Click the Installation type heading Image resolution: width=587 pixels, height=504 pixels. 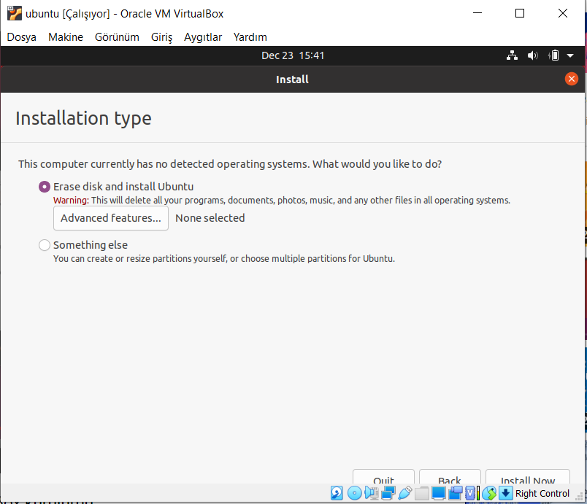click(83, 118)
